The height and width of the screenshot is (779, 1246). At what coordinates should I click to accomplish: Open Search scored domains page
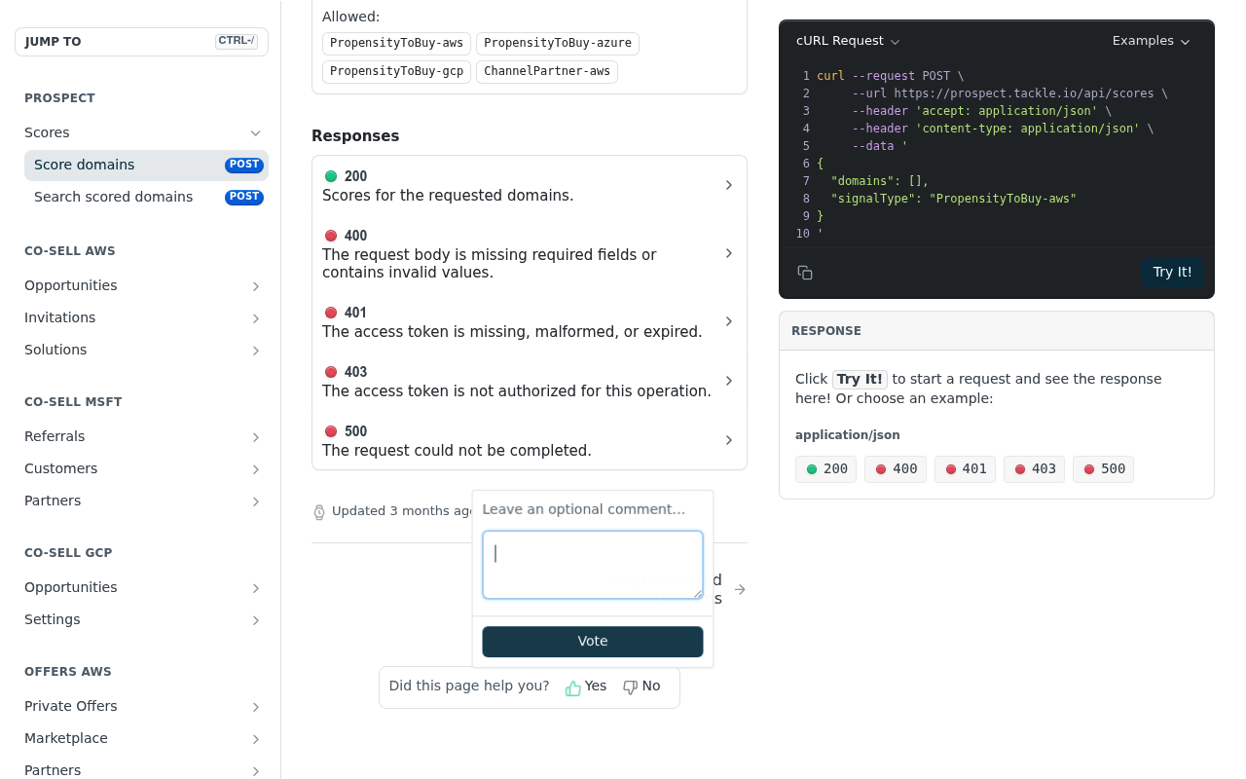(x=146, y=198)
